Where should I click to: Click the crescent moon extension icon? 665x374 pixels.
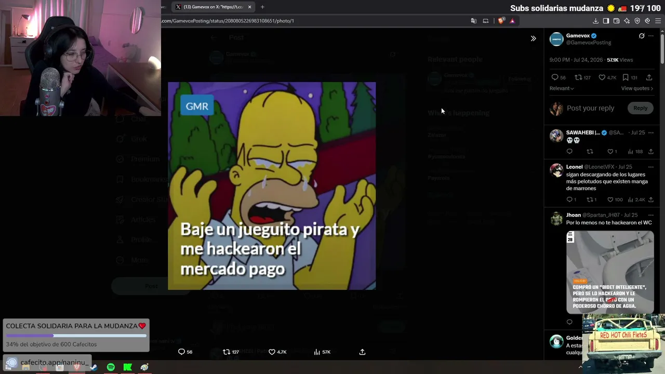tap(647, 21)
